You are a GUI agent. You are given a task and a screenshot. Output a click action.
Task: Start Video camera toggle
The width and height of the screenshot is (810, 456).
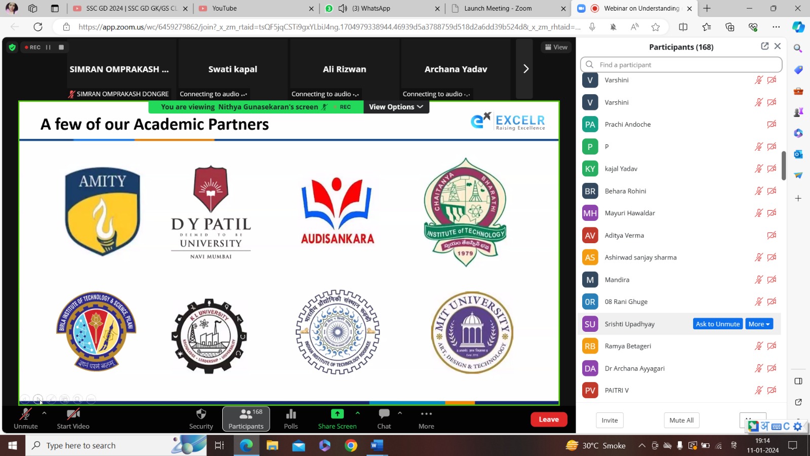pyautogui.click(x=73, y=414)
